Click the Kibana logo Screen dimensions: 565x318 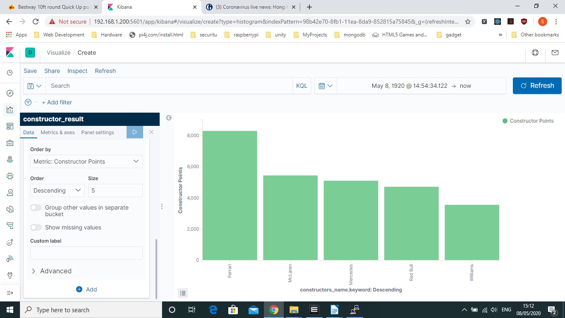(x=10, y=53)
